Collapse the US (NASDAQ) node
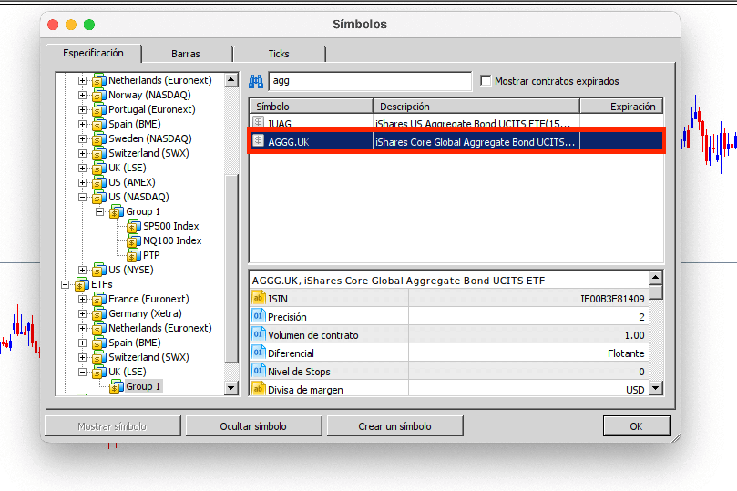 [x=82, y=197]
